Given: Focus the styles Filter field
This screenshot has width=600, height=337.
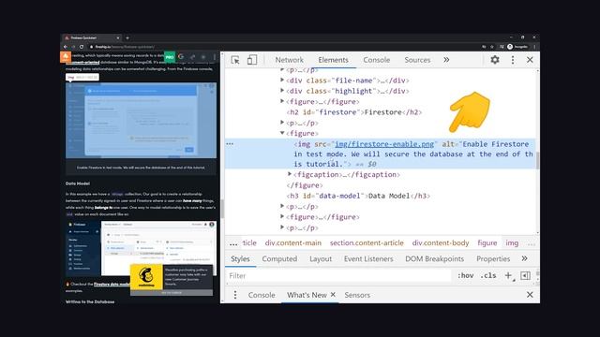Looking at the screenshot, I should [x=338, y=275].
